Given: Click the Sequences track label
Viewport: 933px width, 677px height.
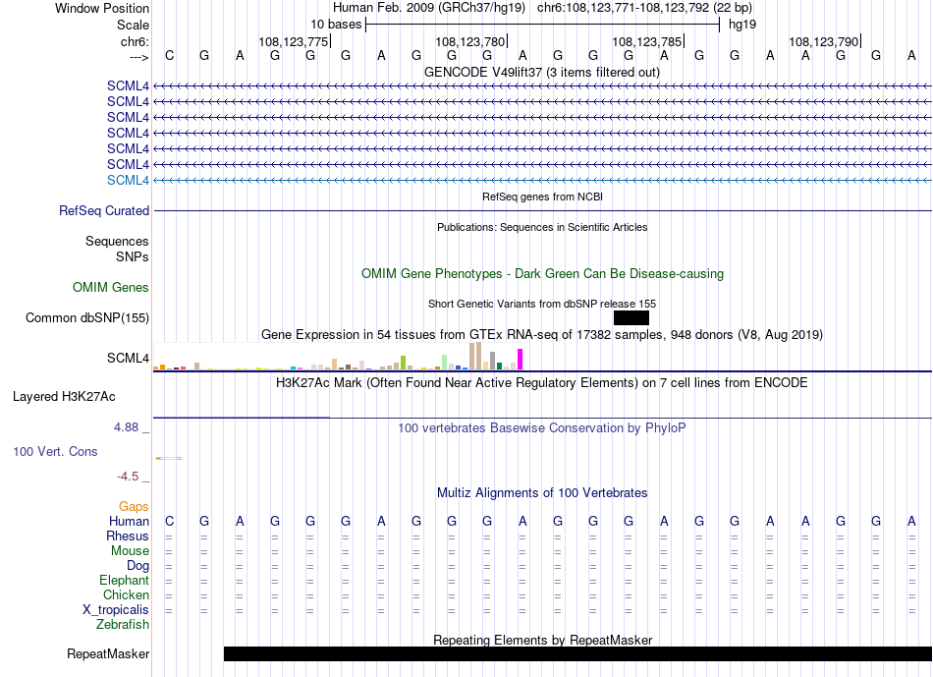Looking at the screenshot, I should pyautogui.click(x=117, y=241).
